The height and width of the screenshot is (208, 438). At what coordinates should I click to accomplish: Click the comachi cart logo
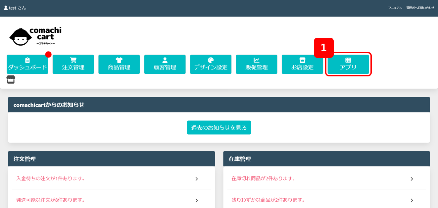coord(35,36)
